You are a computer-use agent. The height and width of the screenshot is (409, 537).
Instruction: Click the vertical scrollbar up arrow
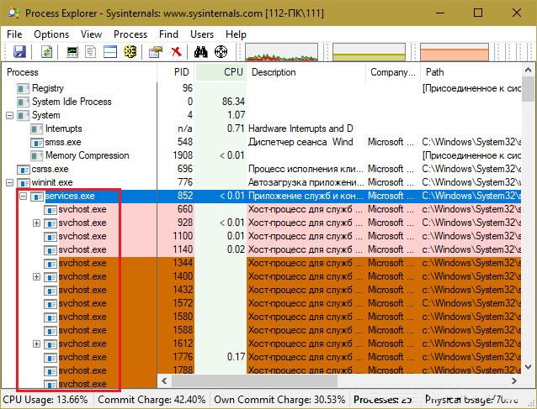[528, 70]
